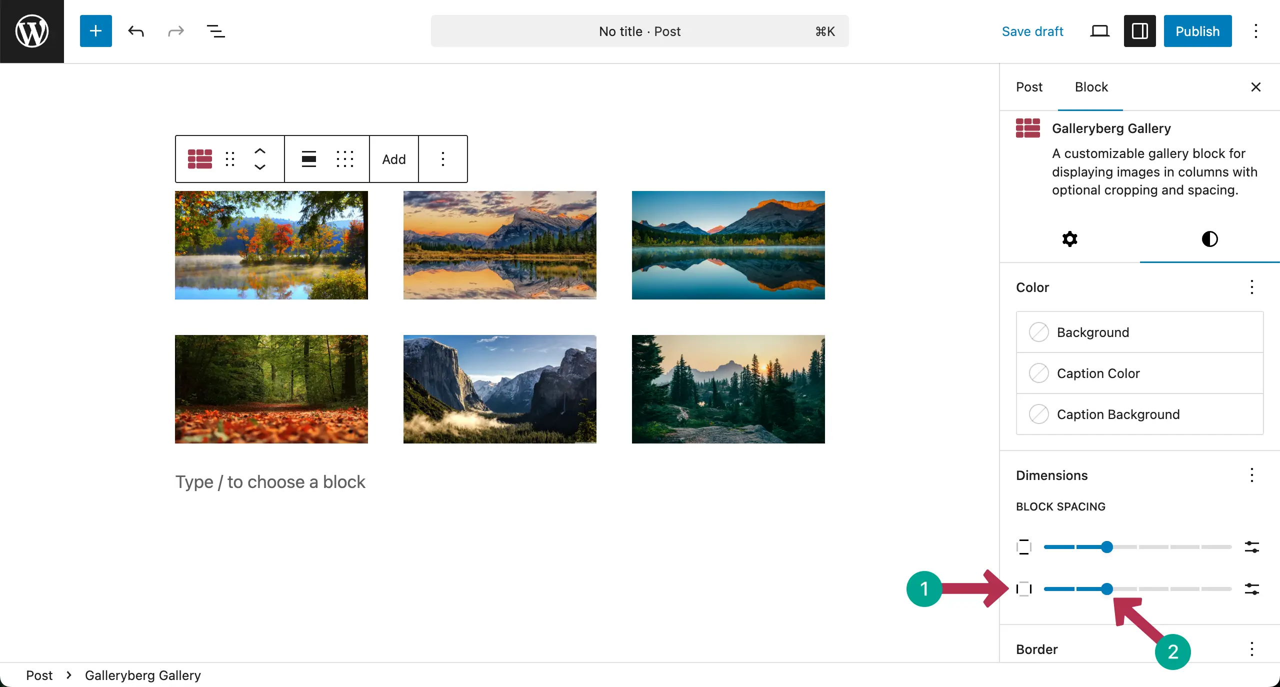Screen dimensions: 1280x687
Task: Click the align icon in block toolbar
Action: pos(309,159)
